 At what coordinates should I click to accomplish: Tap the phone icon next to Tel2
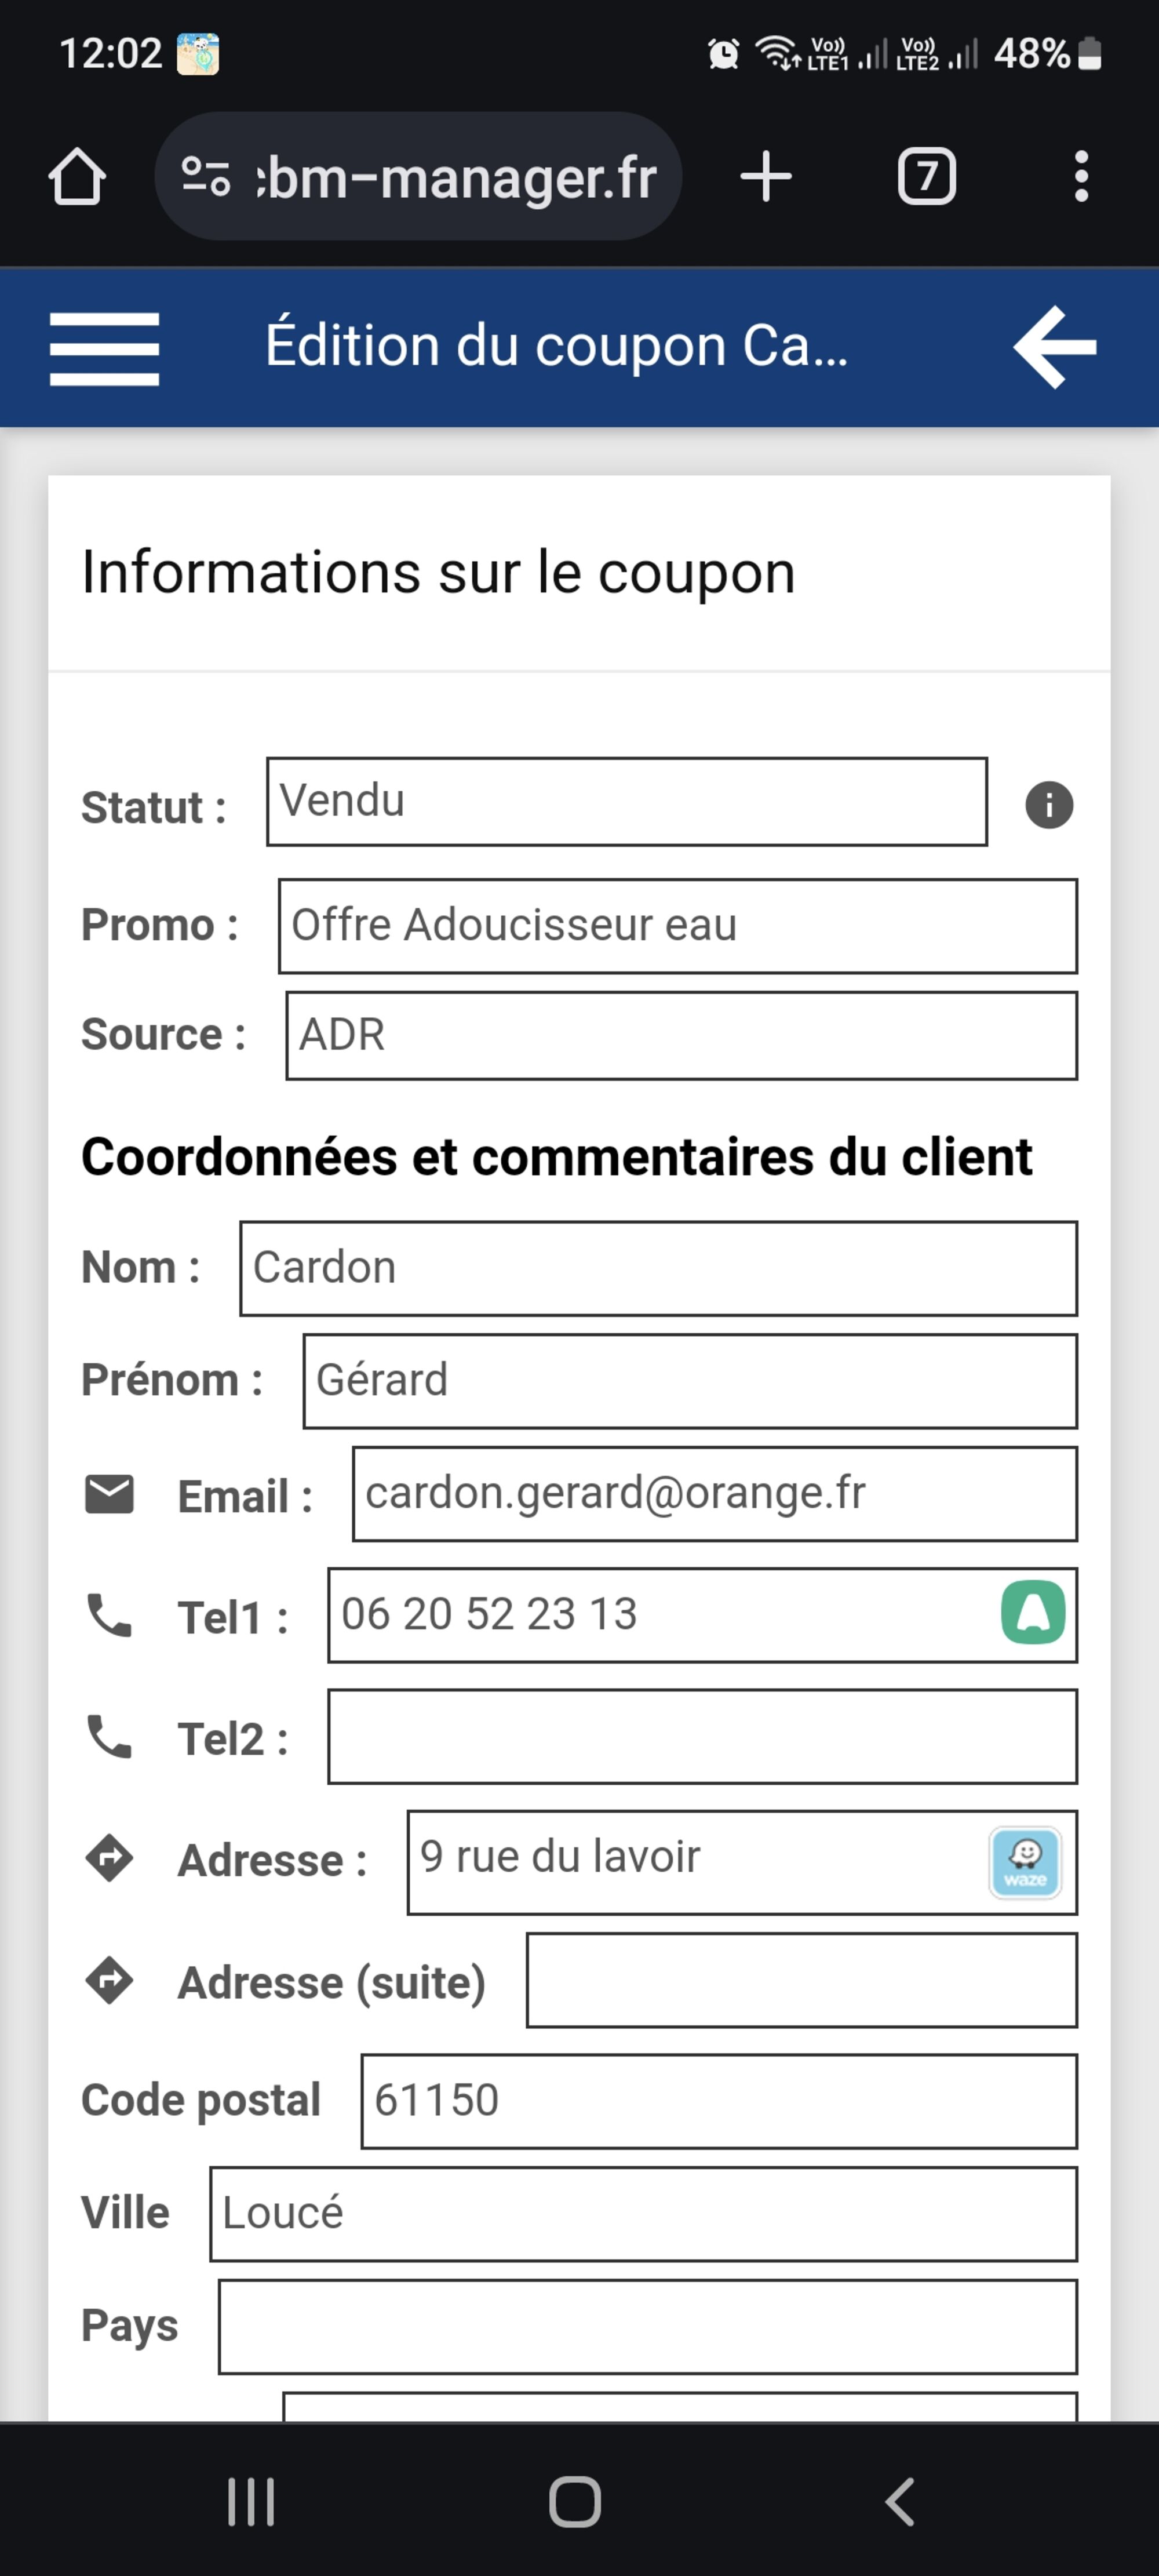109,1737
